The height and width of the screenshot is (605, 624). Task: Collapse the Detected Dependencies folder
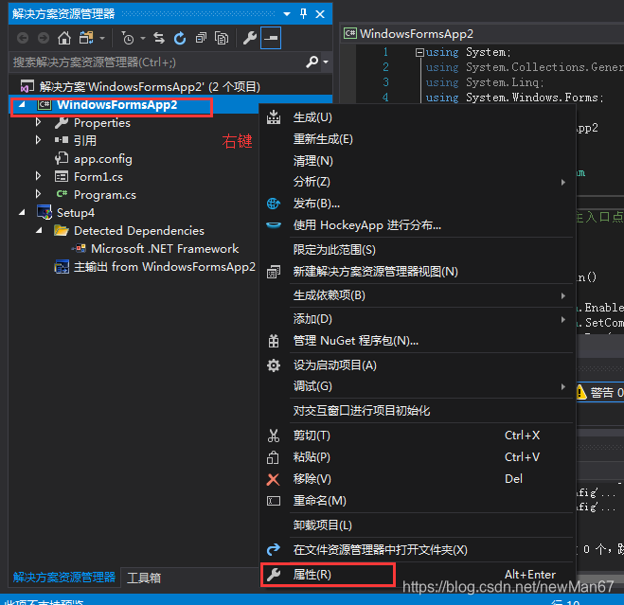click(x=39, y=230)
